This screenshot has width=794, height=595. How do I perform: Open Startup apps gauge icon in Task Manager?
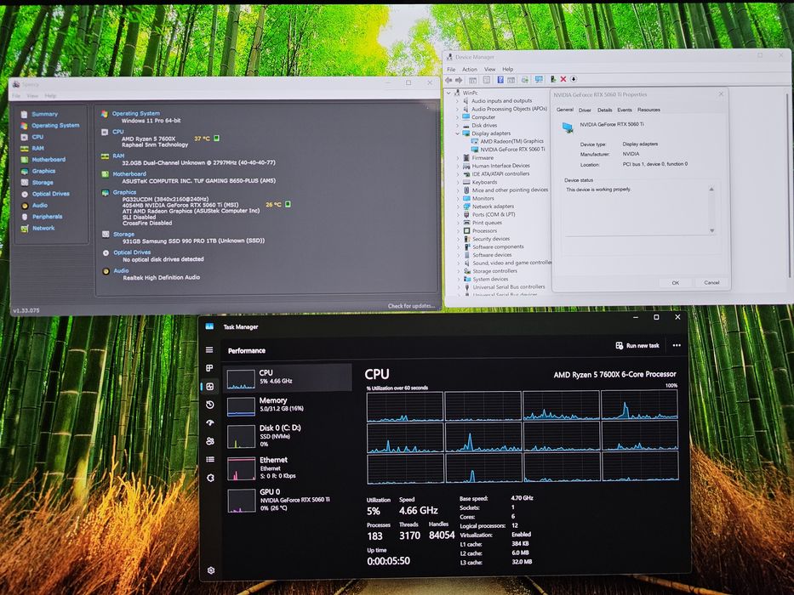coord(210,423)
